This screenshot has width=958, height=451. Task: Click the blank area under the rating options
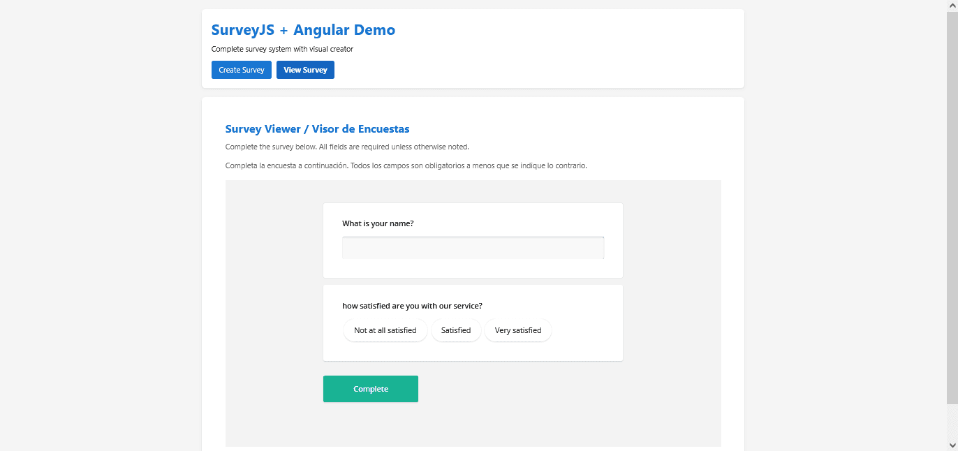point(473,352)
